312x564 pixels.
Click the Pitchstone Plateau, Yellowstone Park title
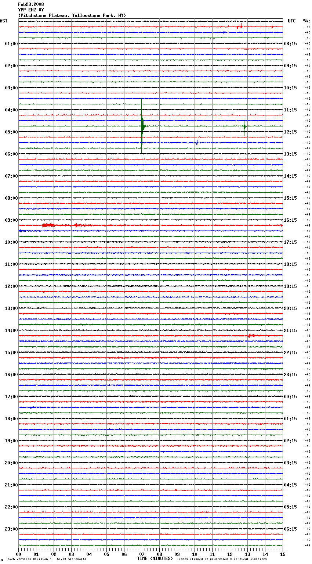coord(72,15)
